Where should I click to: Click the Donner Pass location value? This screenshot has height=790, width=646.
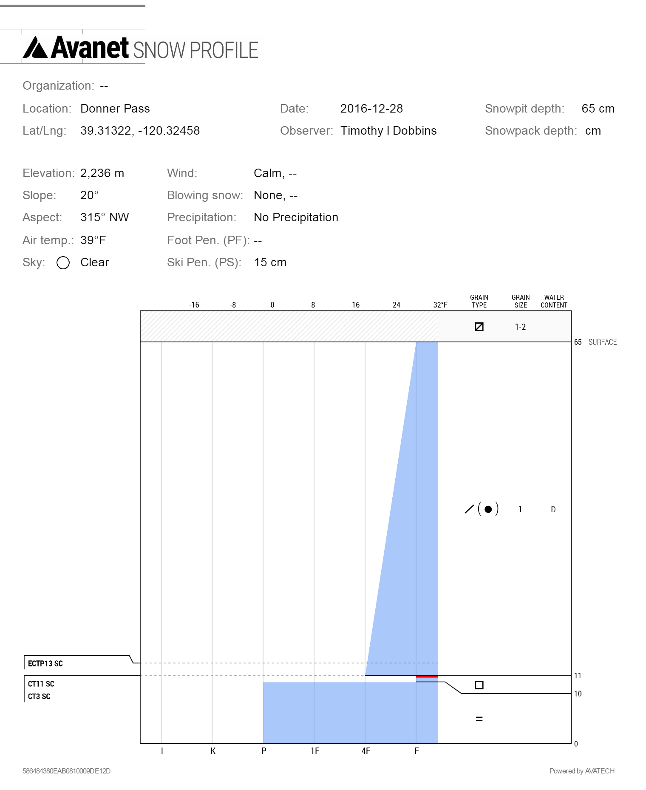[x=115, y=109]
